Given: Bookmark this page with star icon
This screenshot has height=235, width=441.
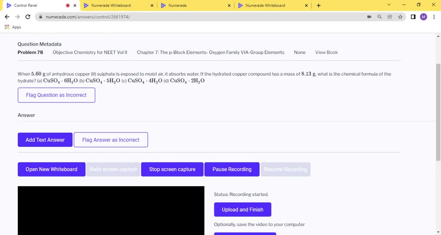Looking at the screenshot, I should pos(400,17).
